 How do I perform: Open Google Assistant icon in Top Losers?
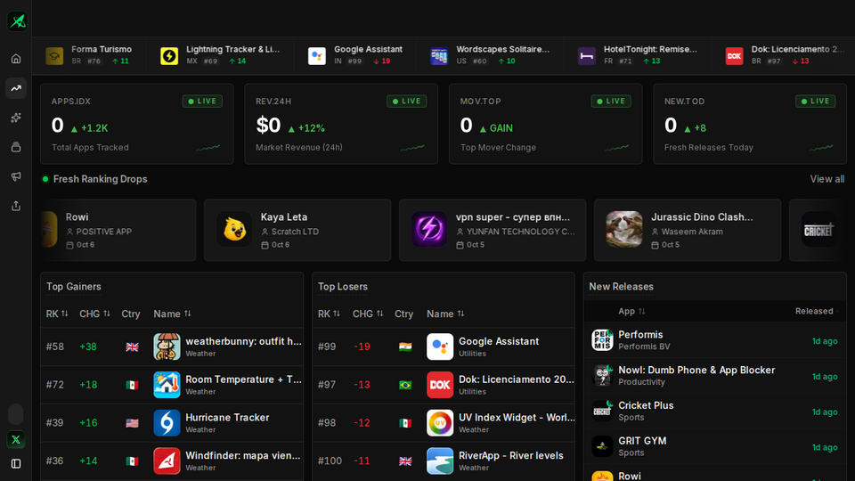[440, 346]
